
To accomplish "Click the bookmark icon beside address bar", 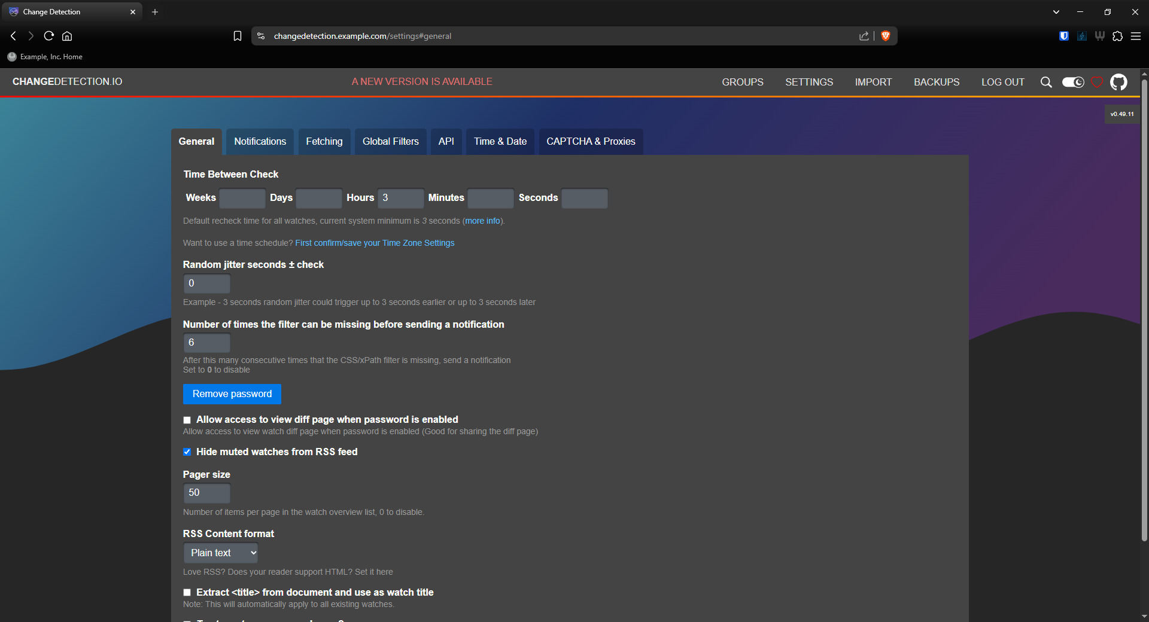I will (238, 36).
